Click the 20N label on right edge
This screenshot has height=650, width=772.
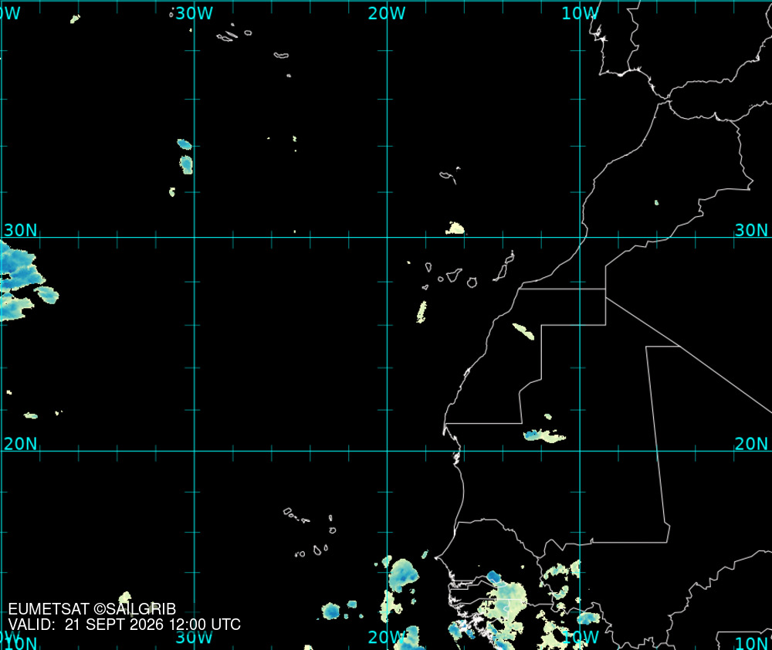click(751, 444)
